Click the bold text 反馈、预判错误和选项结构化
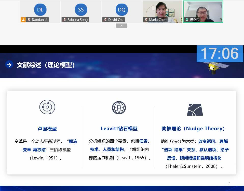The height and width of the screenshot is (191, 244). [x=194, y=158]
